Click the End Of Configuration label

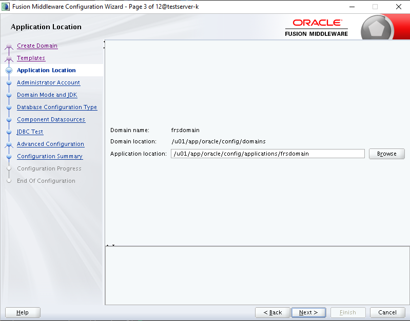(46, 181)
